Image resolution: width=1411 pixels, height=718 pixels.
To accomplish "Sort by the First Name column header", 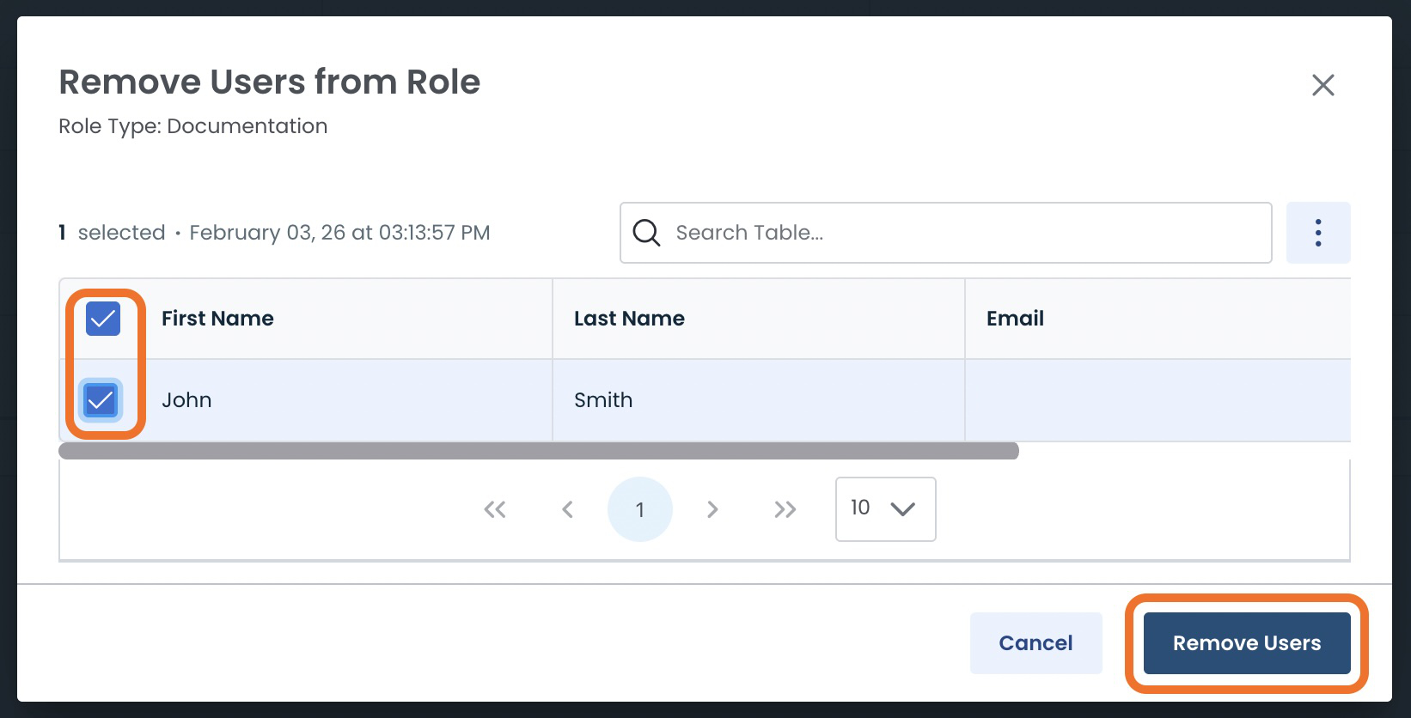I will [x=217, y=319].
